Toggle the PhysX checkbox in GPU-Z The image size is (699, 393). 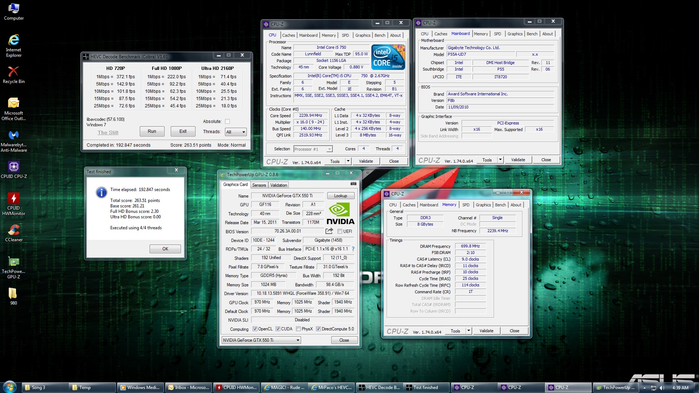[298, 329]
